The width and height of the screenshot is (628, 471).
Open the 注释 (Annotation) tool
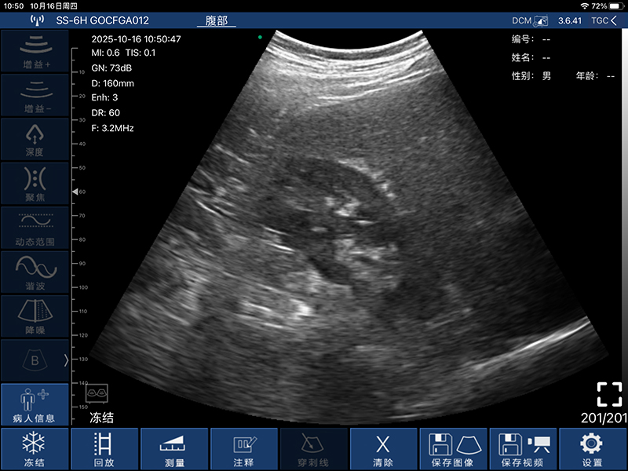click(243, 449)
